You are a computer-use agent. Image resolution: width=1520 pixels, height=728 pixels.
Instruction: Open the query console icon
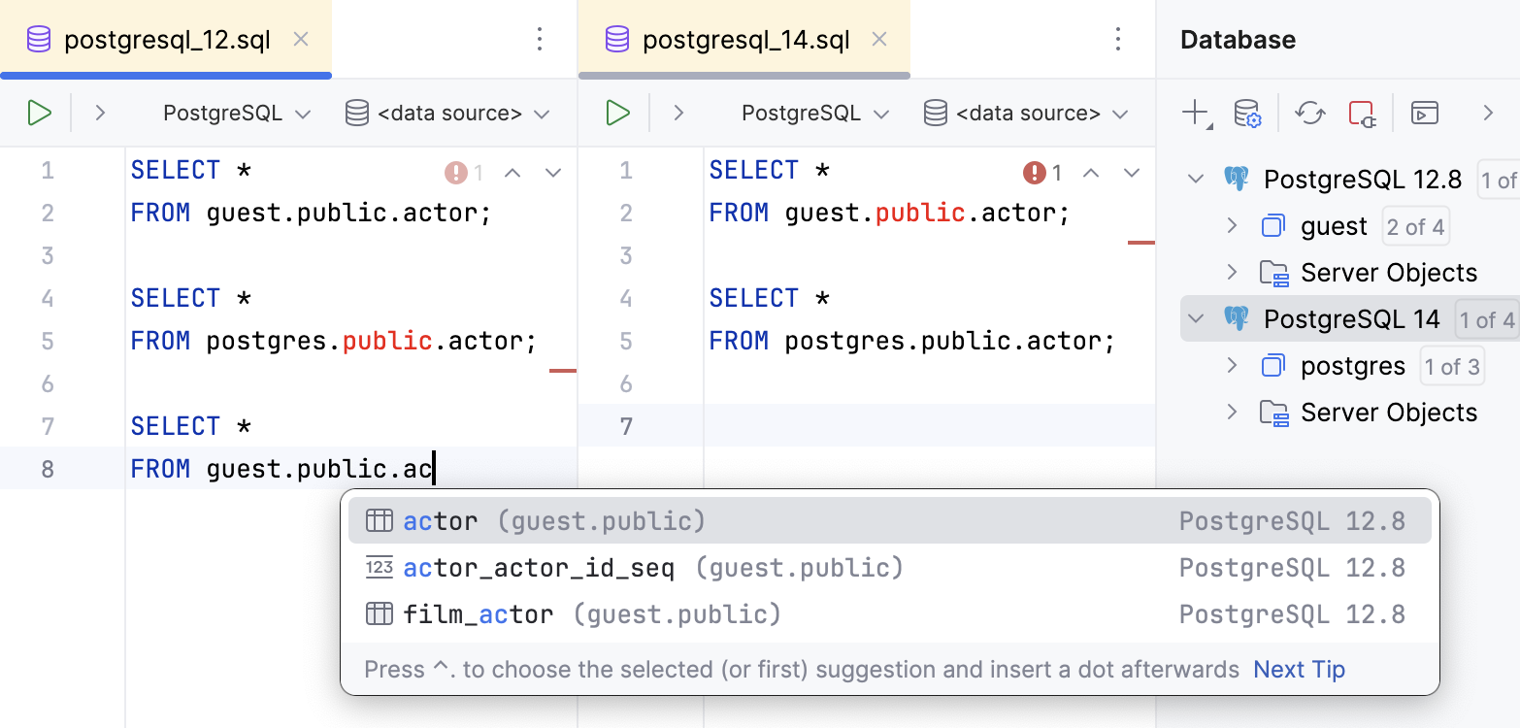tap(1425, 114)
